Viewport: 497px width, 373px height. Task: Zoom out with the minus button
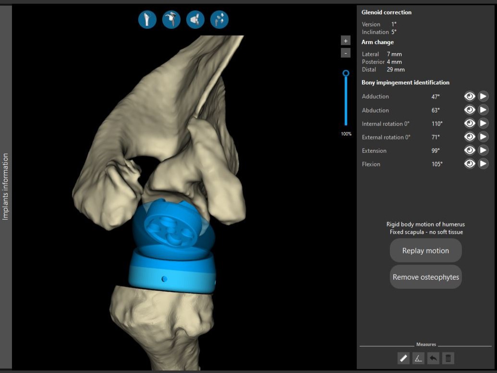pos(346,53)
